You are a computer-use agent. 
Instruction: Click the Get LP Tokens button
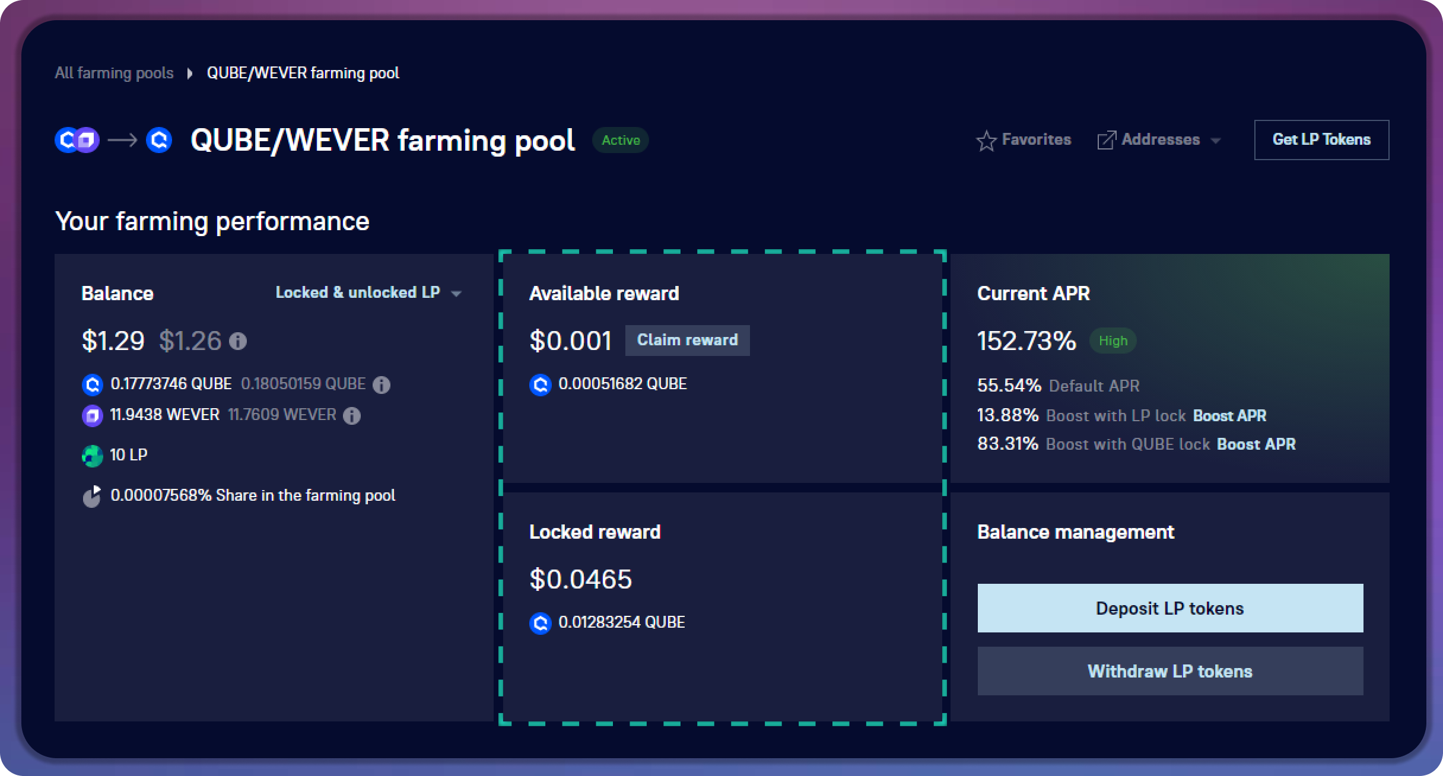[x=1321, y=140]
